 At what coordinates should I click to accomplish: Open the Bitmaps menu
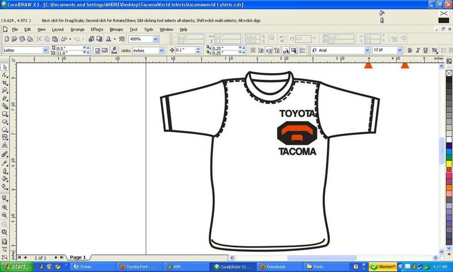pyautogui.click(x=116, y=29)
